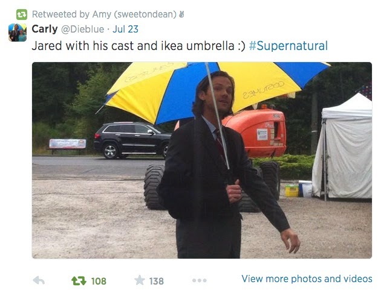The width and height of the screenshot is (381, 290).
Task: Show the 108 retweets count
Action: pos(99,282)
